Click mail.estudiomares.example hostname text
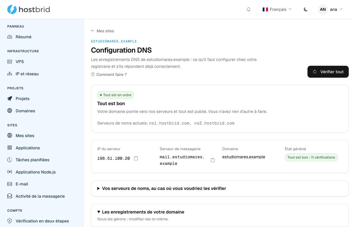 click(182, 160)
